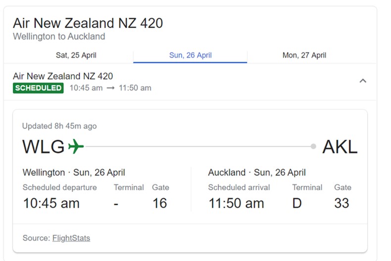This screenshot has width=391, height=261.
Task: Click the large 11:50 am arrival time
Action: tap(236, 203)
